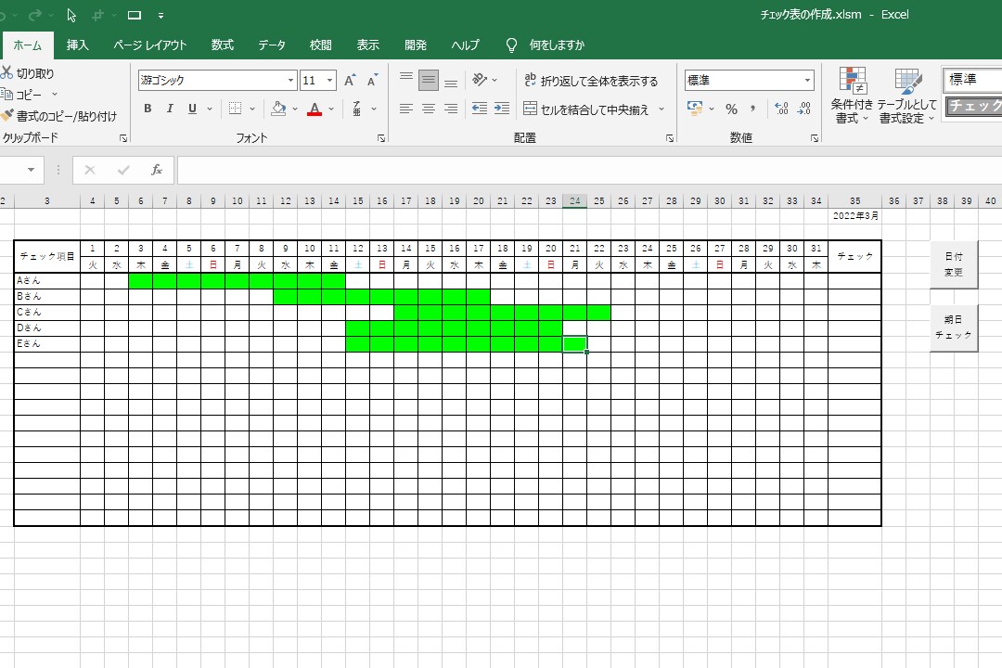Open the alignment (配置) dialog launcher
The height and width of the screenshot is (668, 1002).
(670, 138)
